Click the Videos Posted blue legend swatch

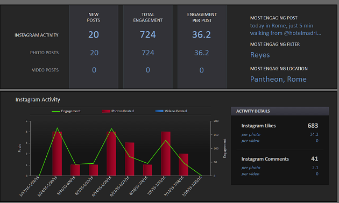159,111
